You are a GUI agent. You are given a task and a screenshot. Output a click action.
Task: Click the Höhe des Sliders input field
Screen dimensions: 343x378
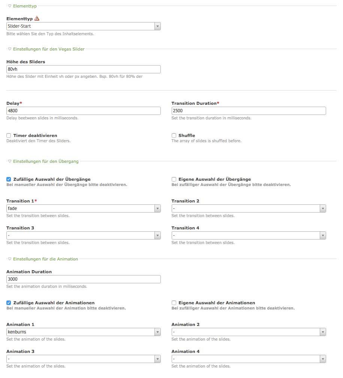pos(84,69)
